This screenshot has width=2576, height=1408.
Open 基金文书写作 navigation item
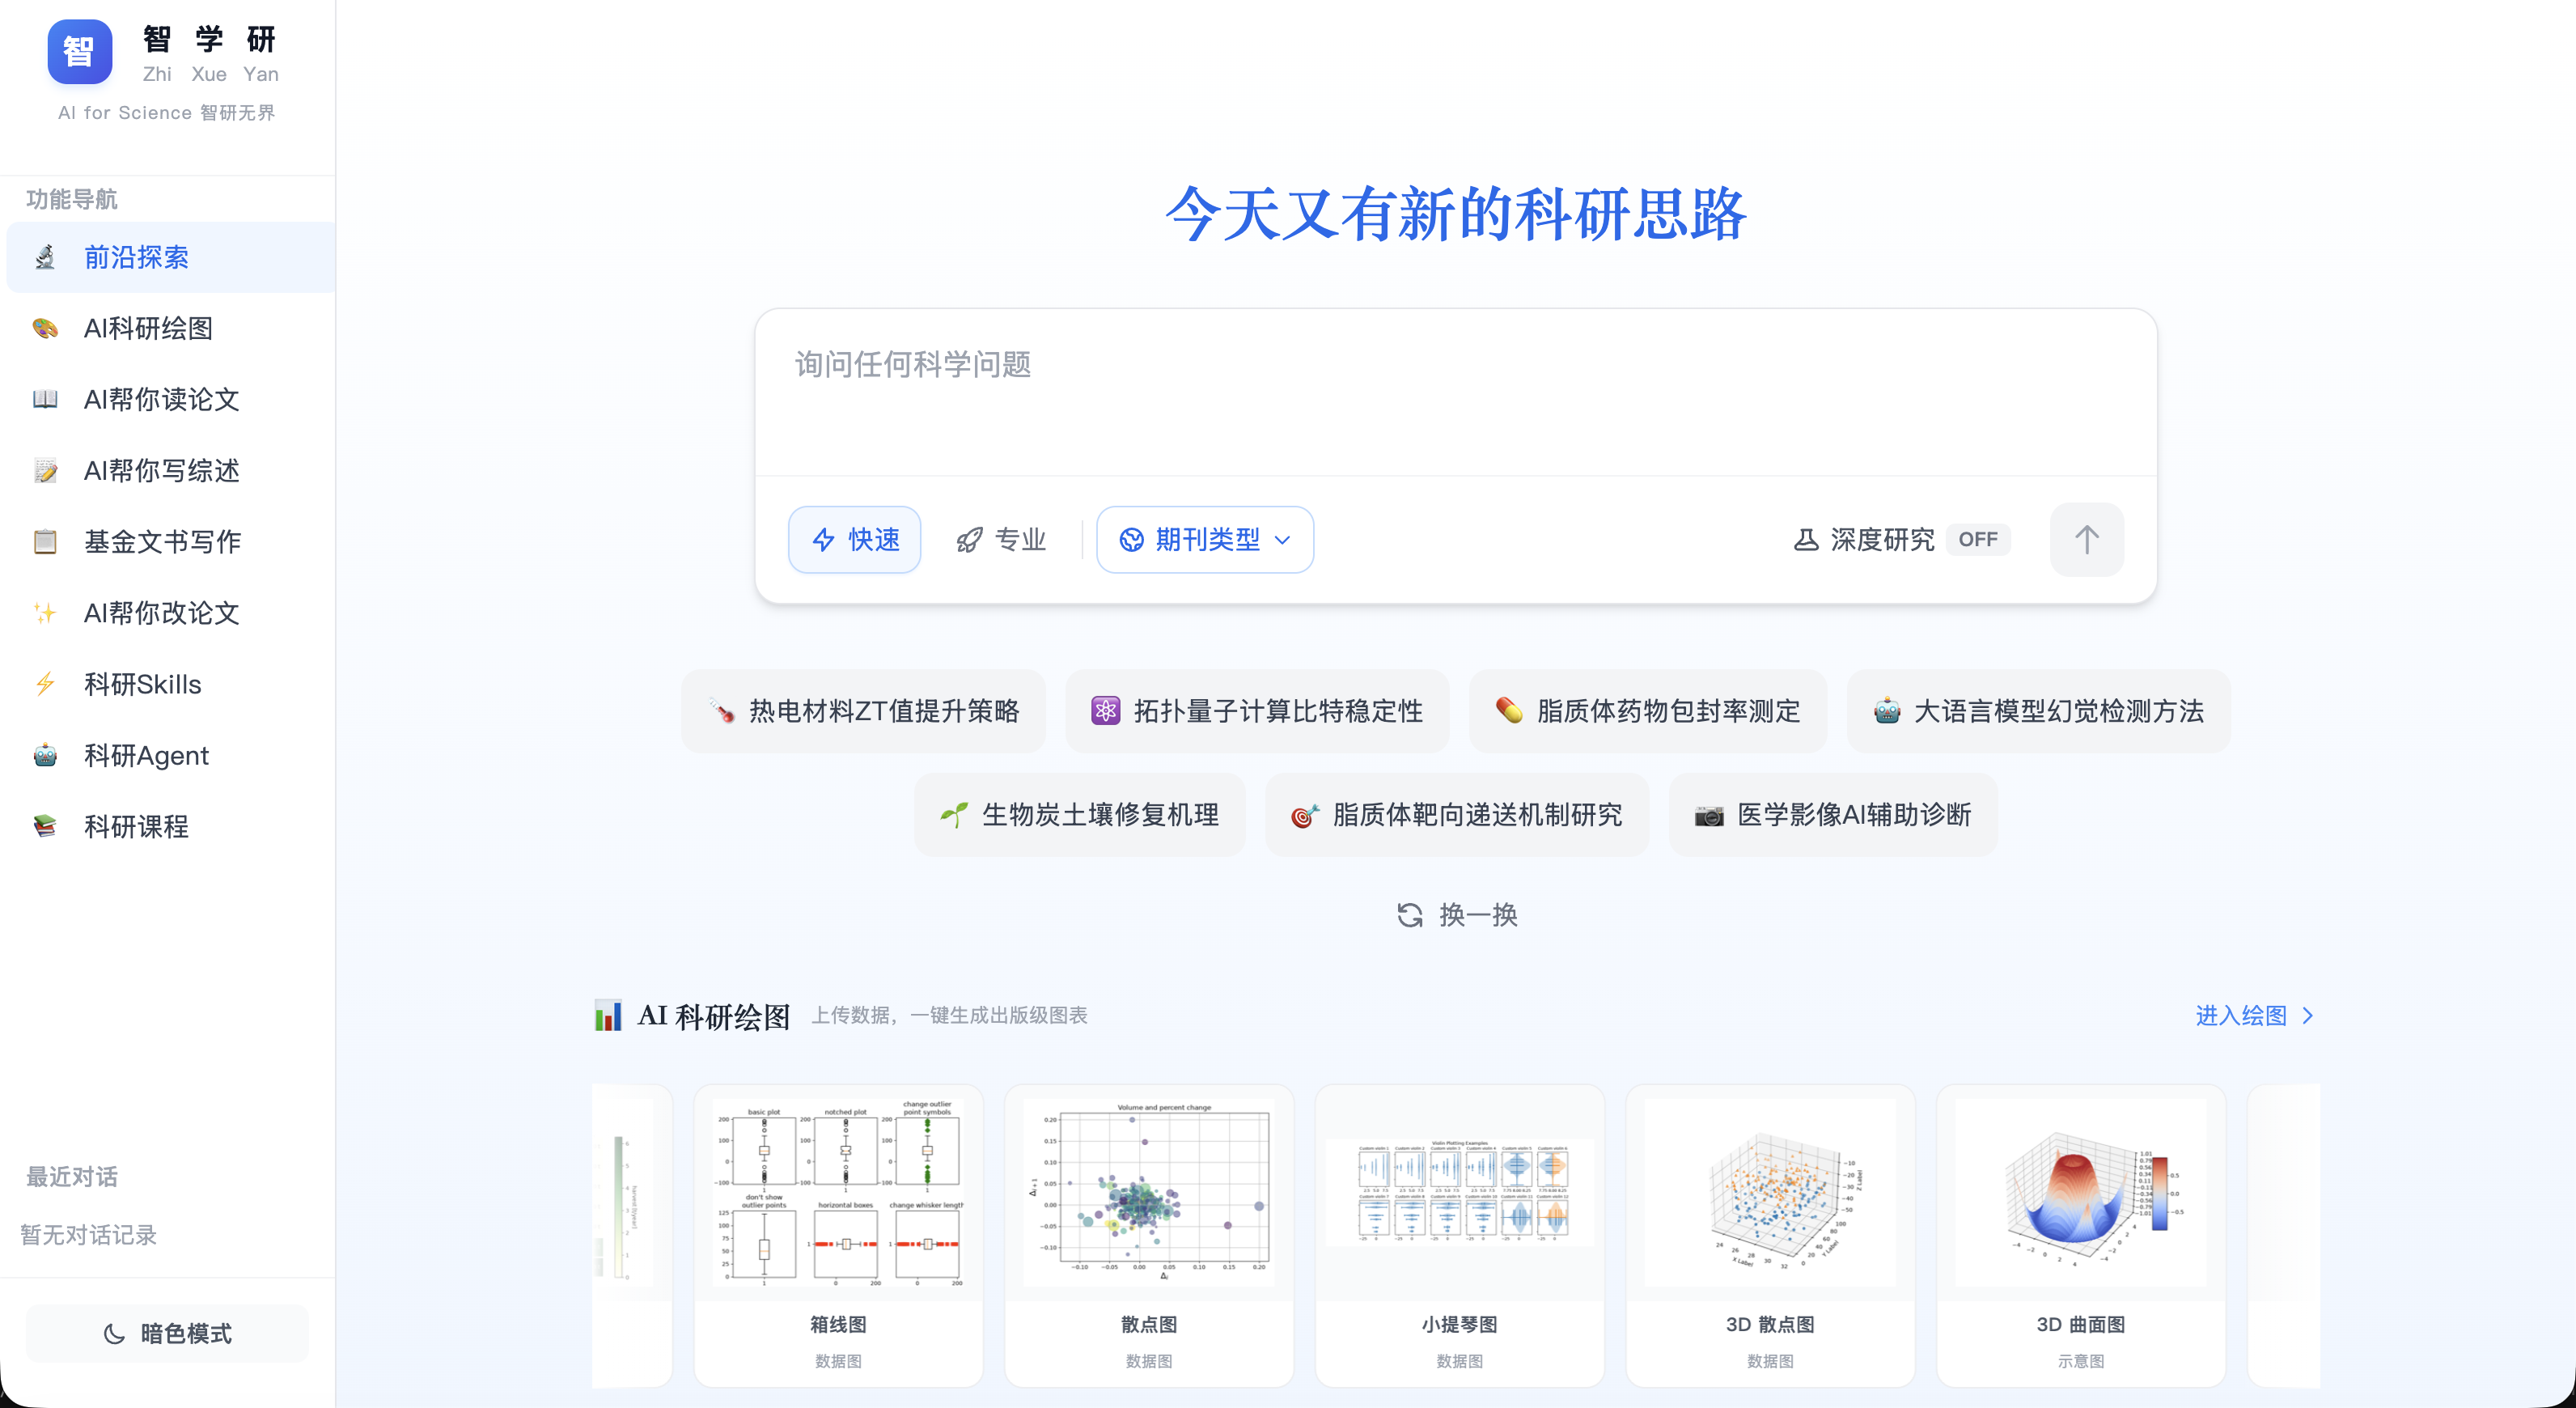pos(170,542)
